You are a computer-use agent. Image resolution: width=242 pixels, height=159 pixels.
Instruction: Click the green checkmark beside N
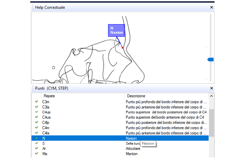[x=36, y=138]
